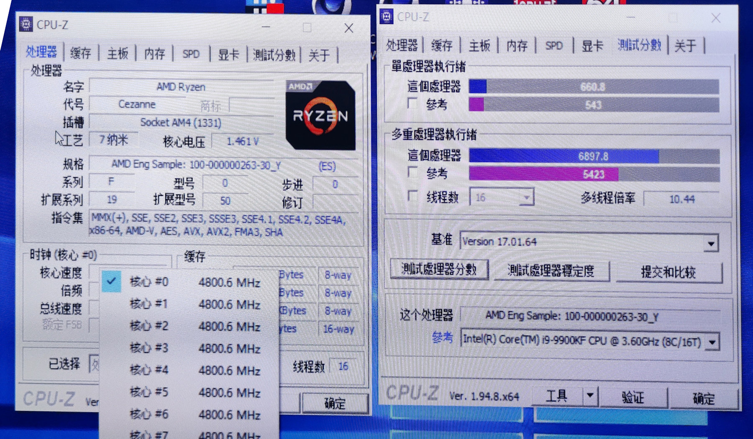Image resolution: width=753 pixels, height=439 pixels.
Task: Open the 显卡 tab in right window
Action: (592, 45)
